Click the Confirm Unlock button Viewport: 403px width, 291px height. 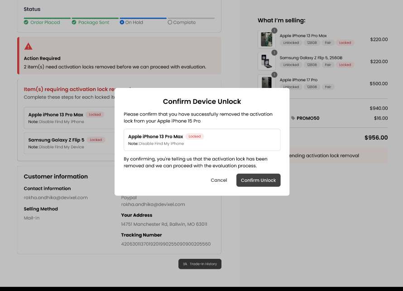(258, 180)
